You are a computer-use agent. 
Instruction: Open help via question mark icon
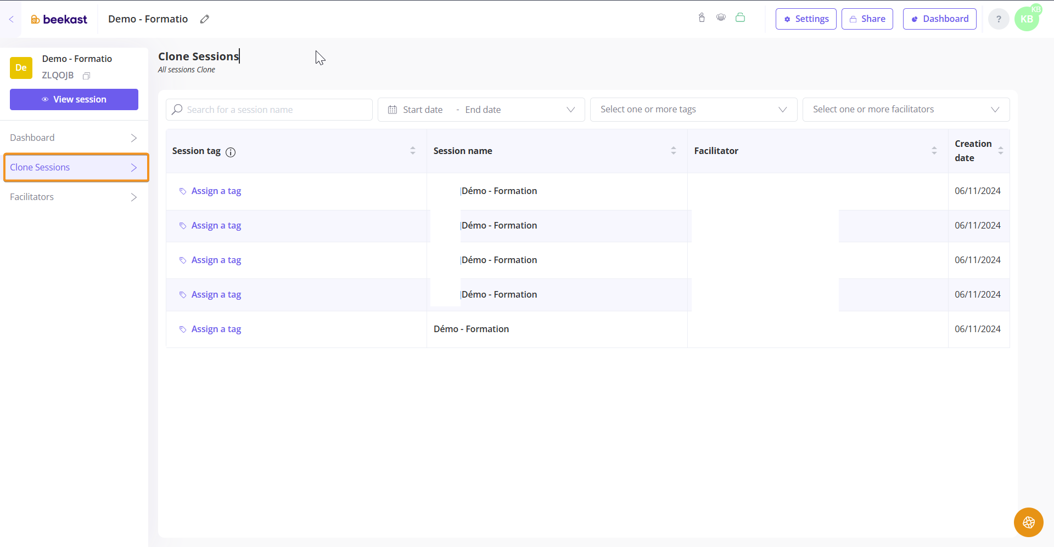[999, 19]
